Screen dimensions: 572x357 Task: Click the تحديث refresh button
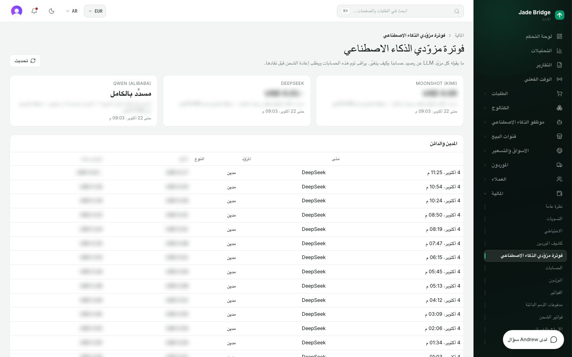pos(25,61)
